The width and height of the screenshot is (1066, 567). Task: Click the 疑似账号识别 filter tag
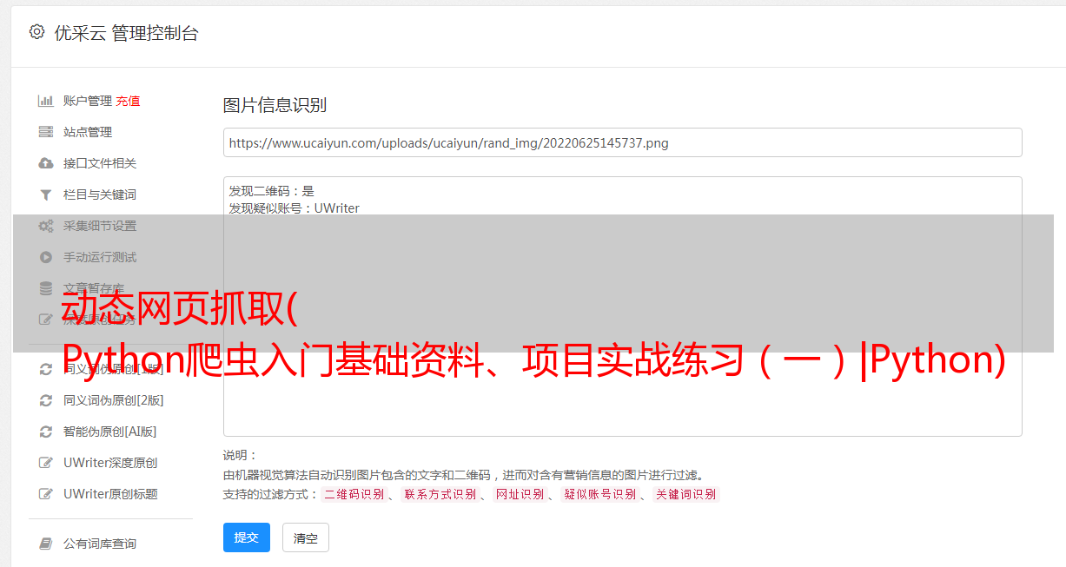(x=600, y=494)
